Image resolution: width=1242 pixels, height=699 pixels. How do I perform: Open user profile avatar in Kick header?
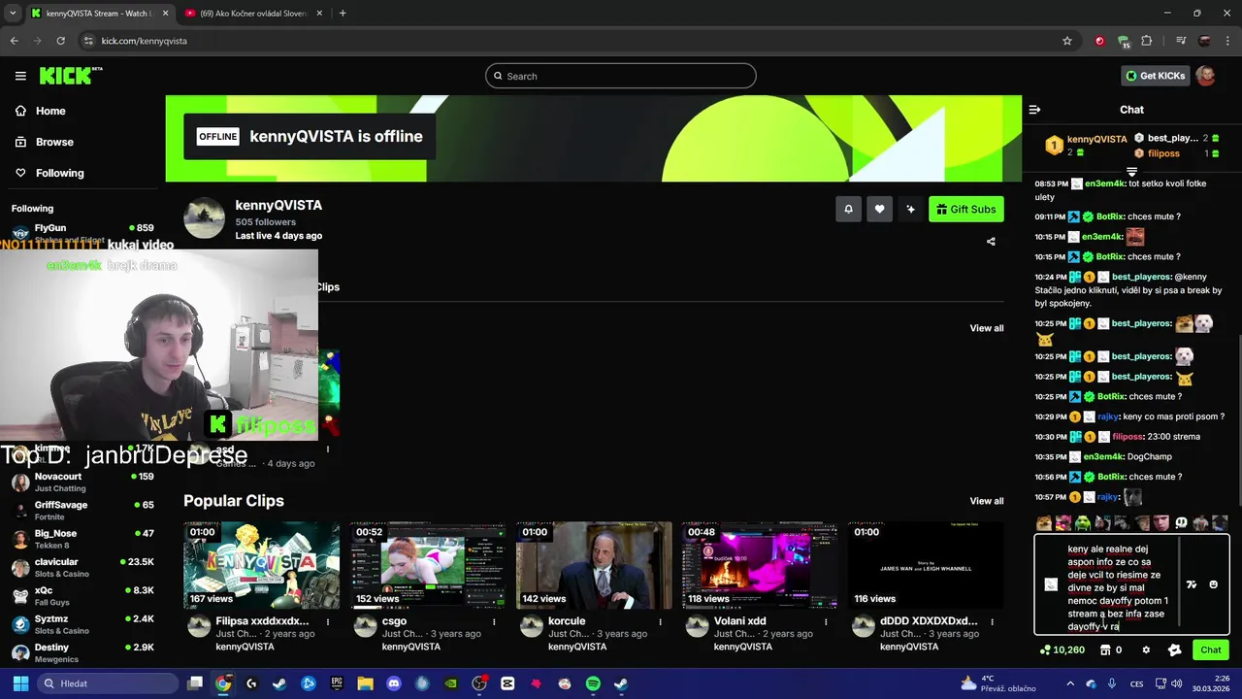(x=1206, y=76)
